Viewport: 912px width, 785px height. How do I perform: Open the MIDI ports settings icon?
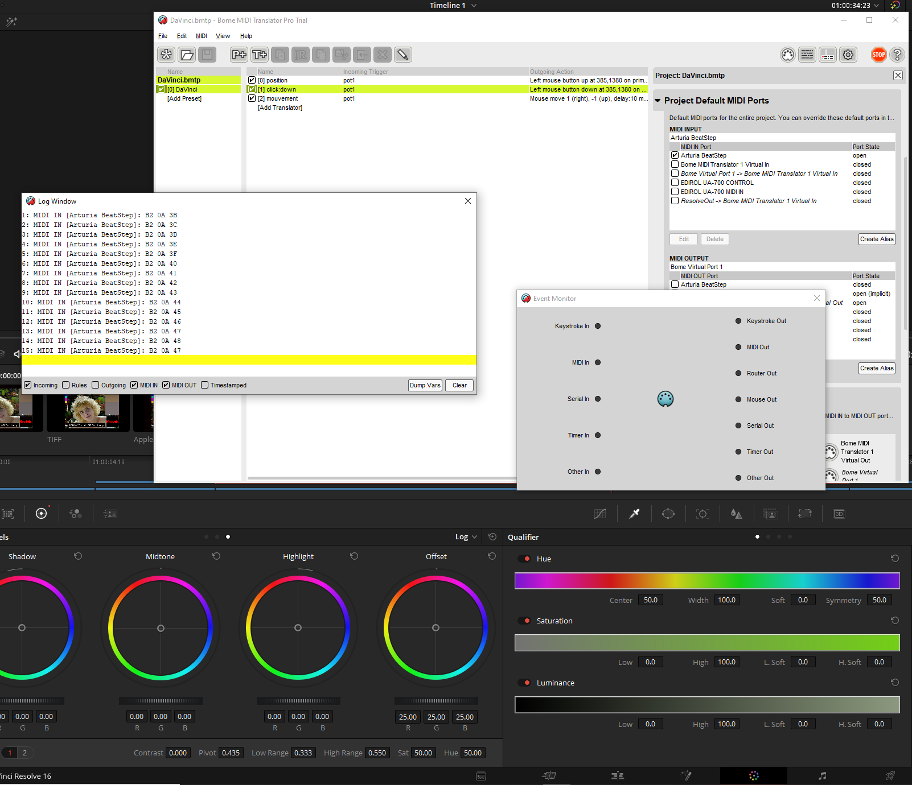tap(788, 55)
